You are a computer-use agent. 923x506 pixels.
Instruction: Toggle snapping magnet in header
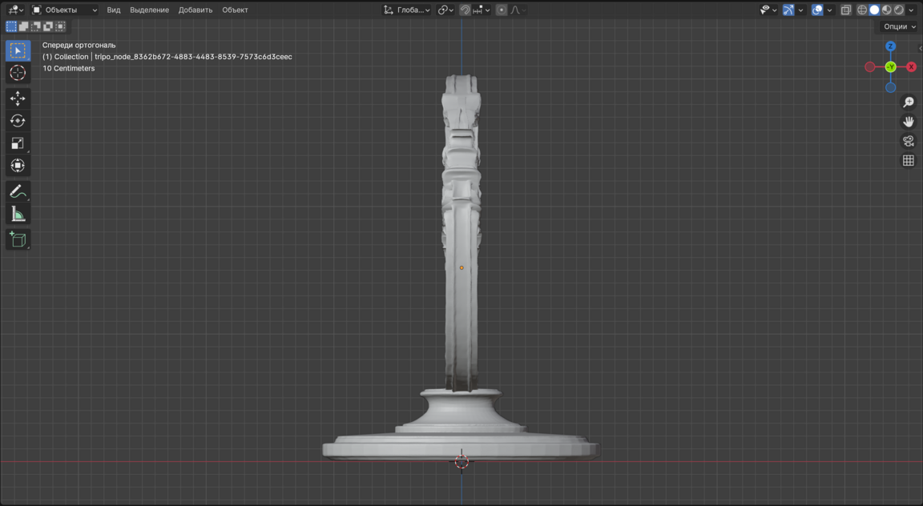coord(465,10)
